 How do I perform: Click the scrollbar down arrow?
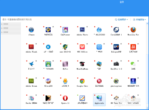click(147, 108)
